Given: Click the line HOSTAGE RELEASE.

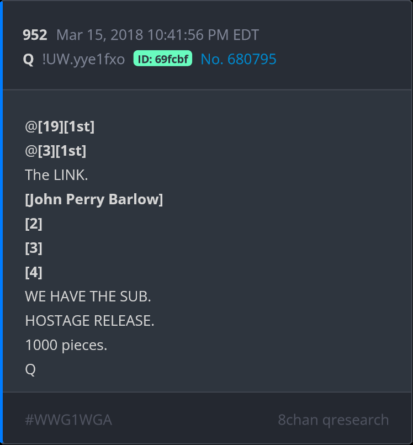Looking at the screenshot, I should (x=89, y=321).
